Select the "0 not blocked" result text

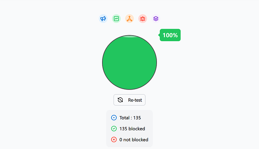point(134,140)
